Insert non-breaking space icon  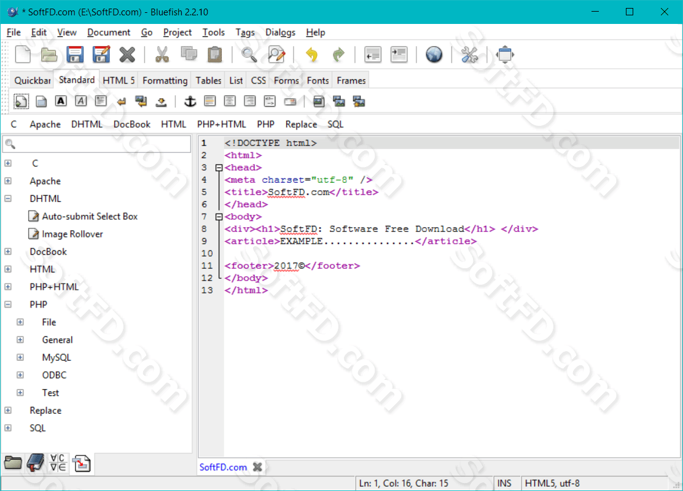(161, 102)
